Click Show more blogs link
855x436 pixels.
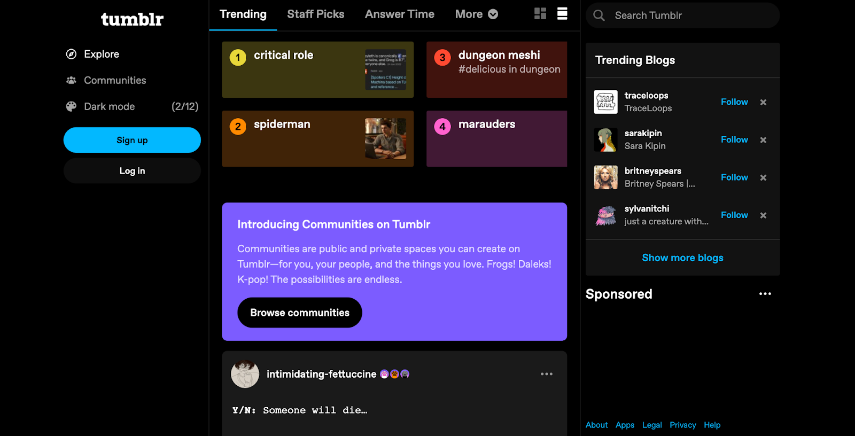pyautogui.click(x=682, y=258)
